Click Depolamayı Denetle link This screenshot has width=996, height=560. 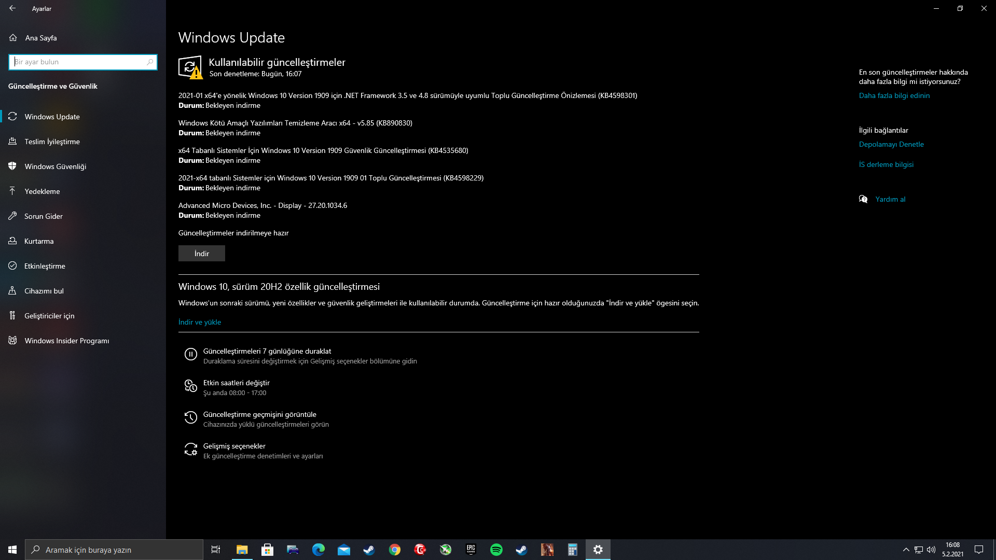coord(891,144)
